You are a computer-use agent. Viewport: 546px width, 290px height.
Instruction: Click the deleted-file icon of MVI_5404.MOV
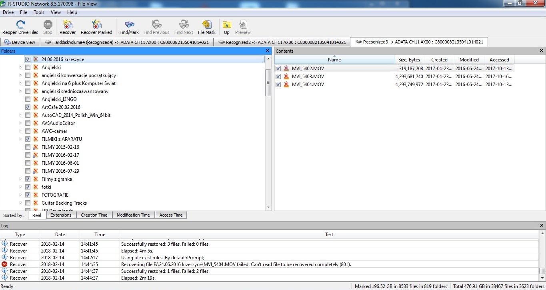tap(286, 85)
